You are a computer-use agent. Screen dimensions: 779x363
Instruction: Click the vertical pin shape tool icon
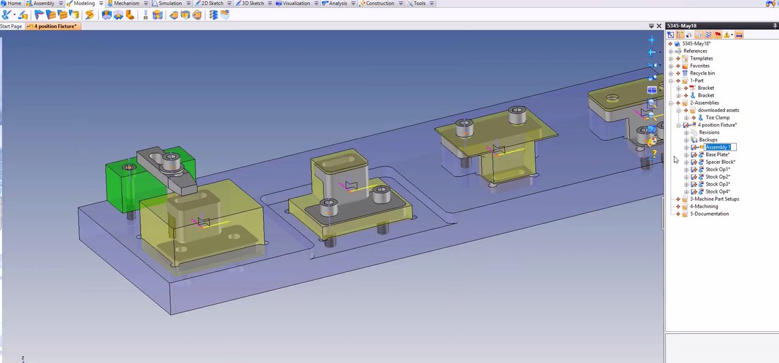[146, 14]
